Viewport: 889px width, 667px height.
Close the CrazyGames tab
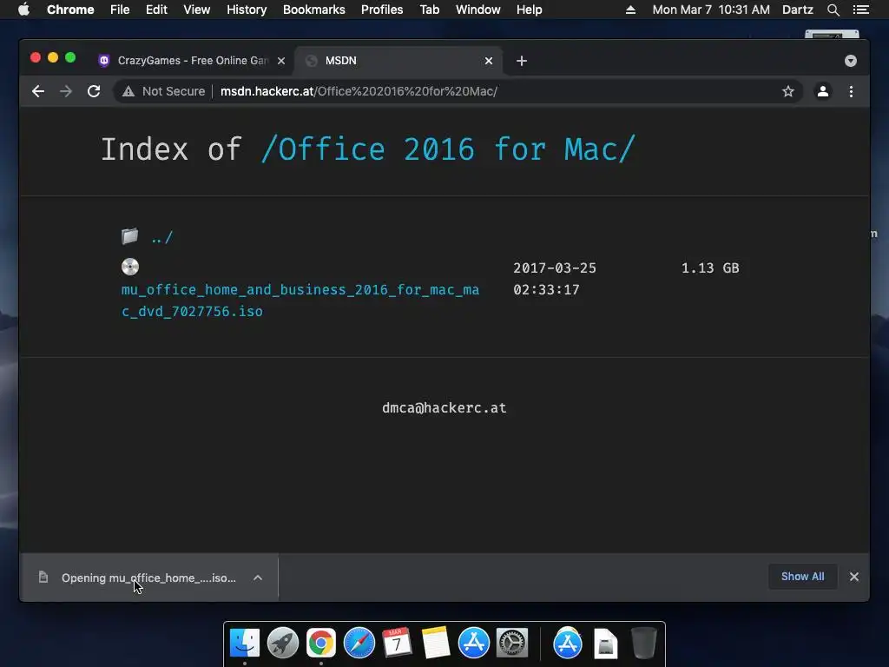point(281,61)
